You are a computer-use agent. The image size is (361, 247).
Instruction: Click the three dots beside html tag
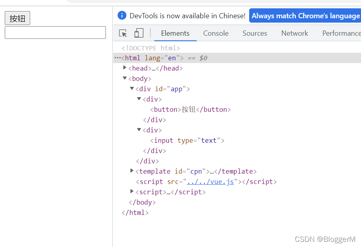coord(117,58)
